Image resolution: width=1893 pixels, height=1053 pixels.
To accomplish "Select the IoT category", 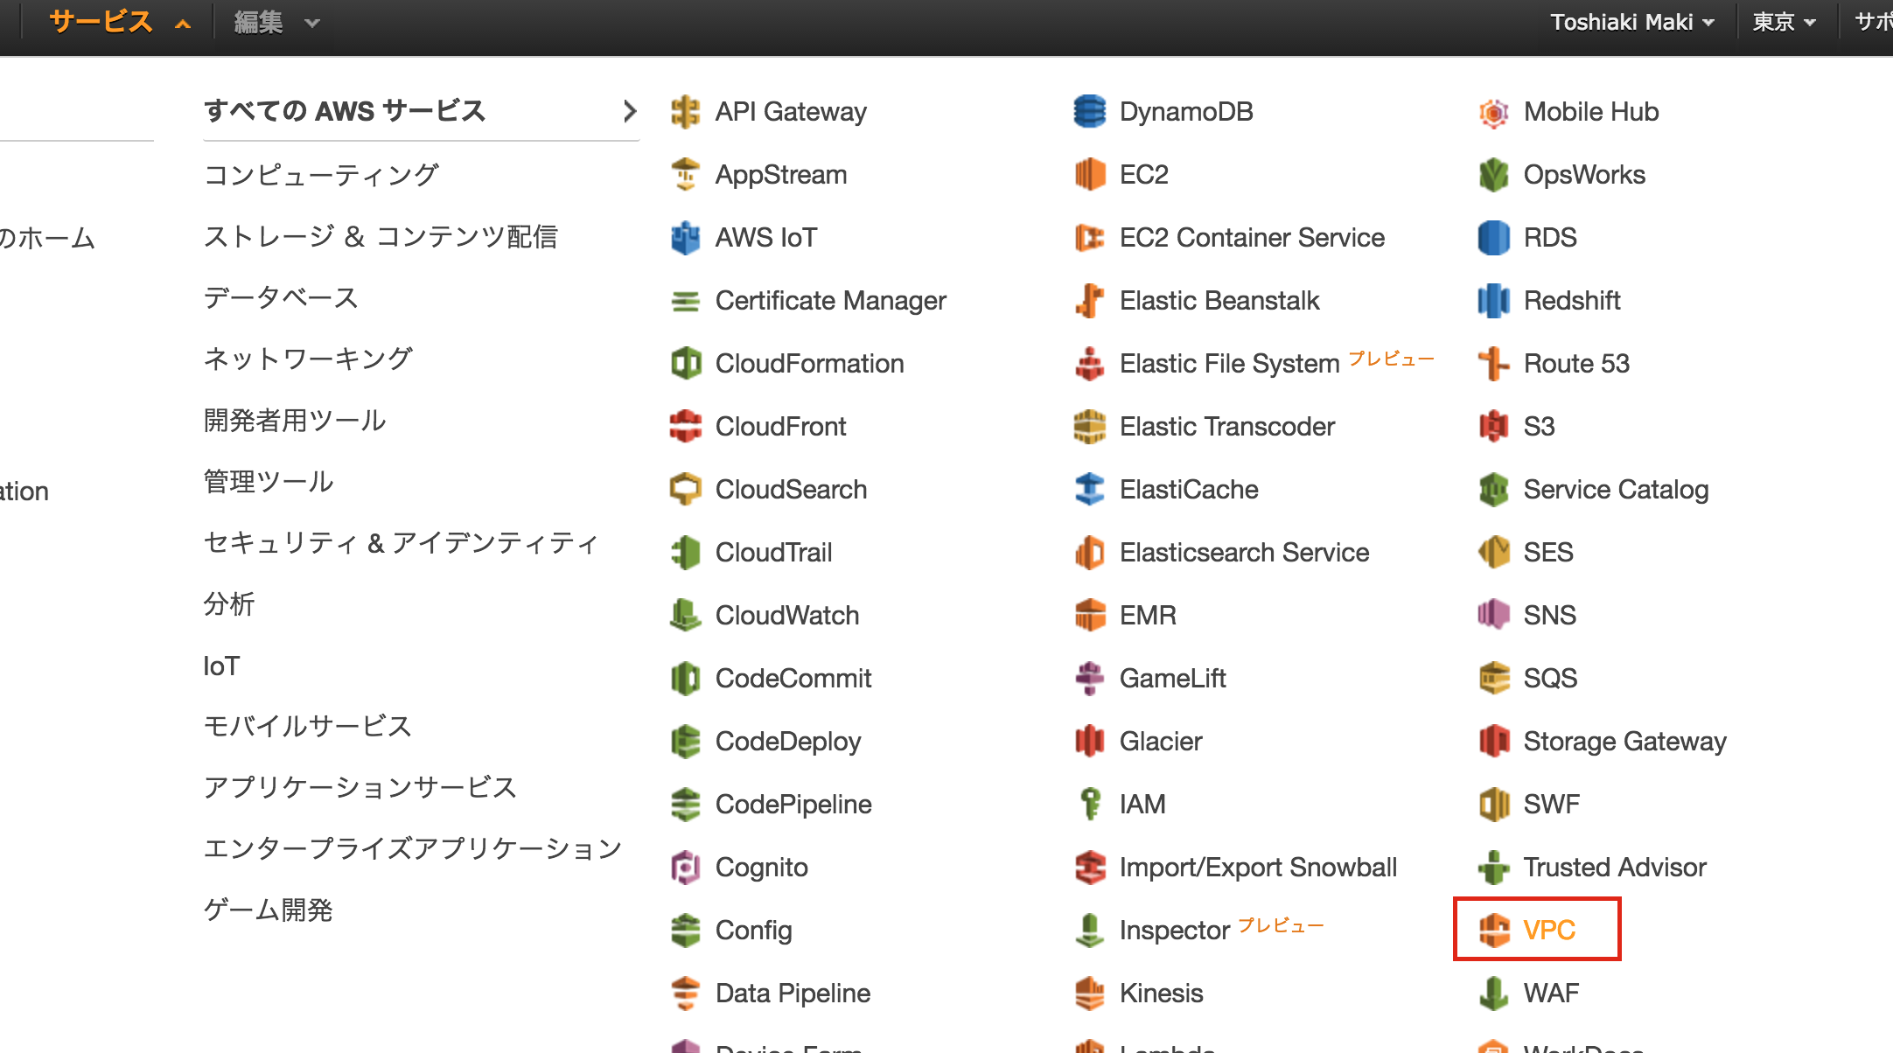I will point(221,666).
